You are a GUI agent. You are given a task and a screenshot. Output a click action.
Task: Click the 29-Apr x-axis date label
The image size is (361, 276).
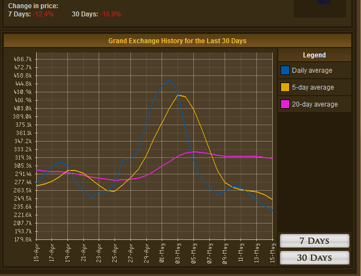(146, 253)
